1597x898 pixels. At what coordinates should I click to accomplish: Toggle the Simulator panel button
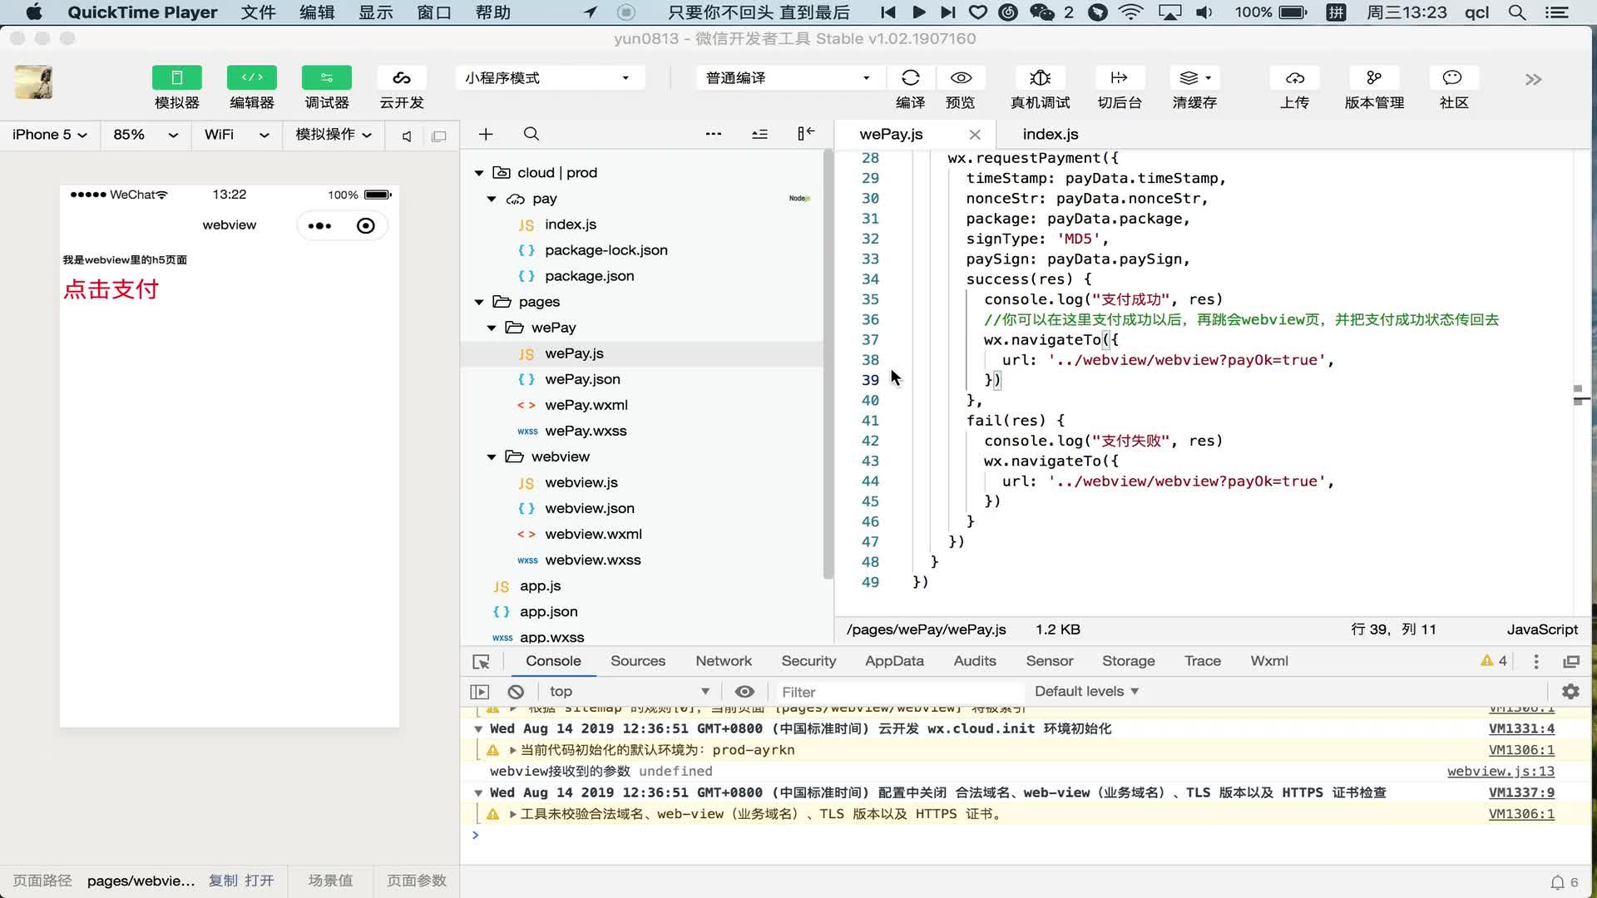(176, 78)
